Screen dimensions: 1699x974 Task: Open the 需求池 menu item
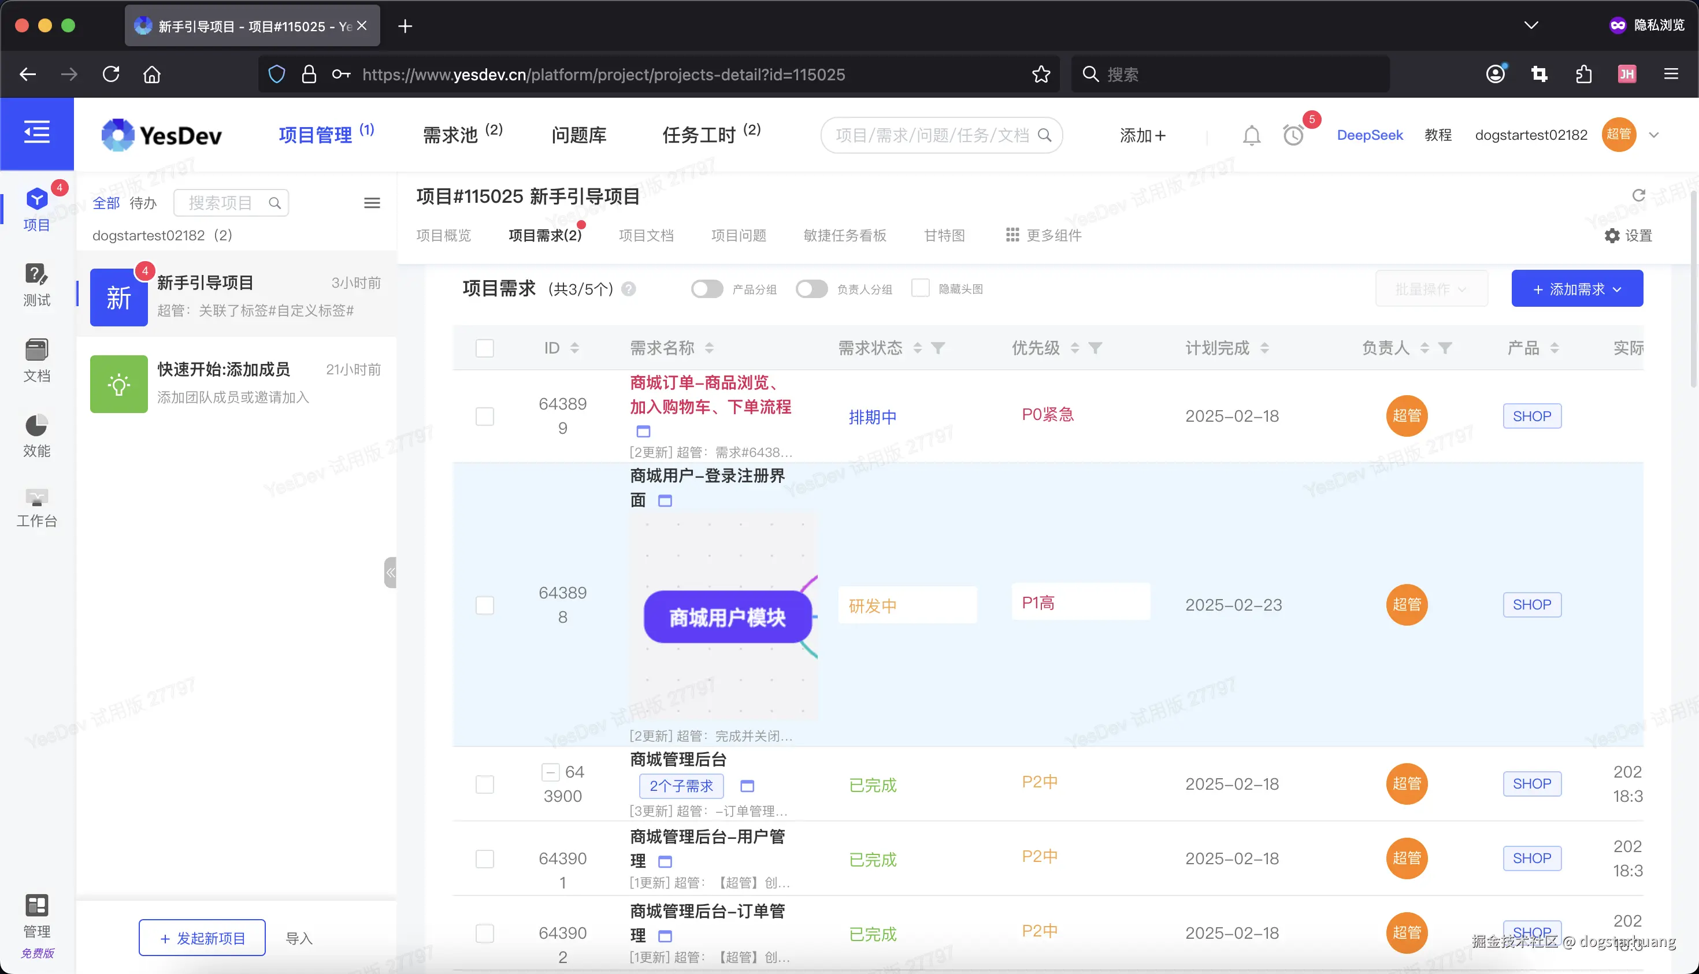(x=451, y=134)
